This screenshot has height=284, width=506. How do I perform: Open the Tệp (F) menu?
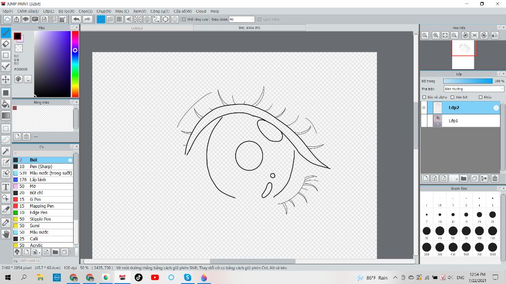[x=8, y=11]
